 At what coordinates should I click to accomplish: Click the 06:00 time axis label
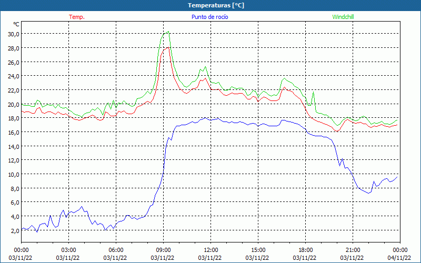(x=116, y=250)
